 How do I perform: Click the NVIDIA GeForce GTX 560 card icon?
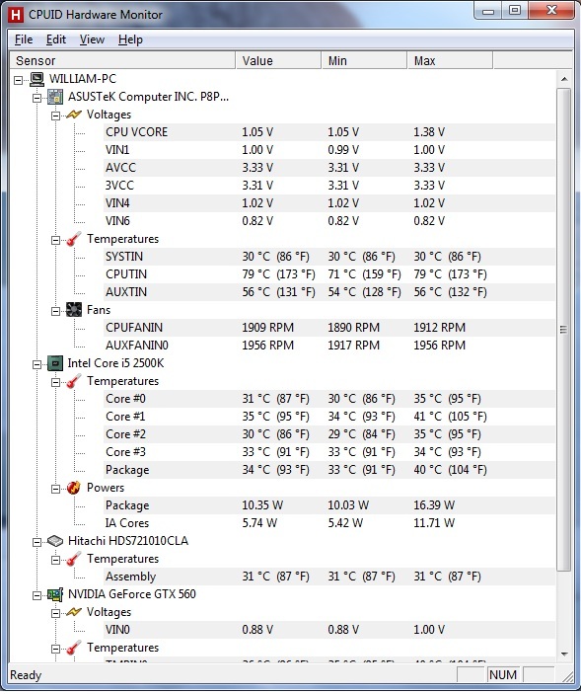(x=55, y=594)
